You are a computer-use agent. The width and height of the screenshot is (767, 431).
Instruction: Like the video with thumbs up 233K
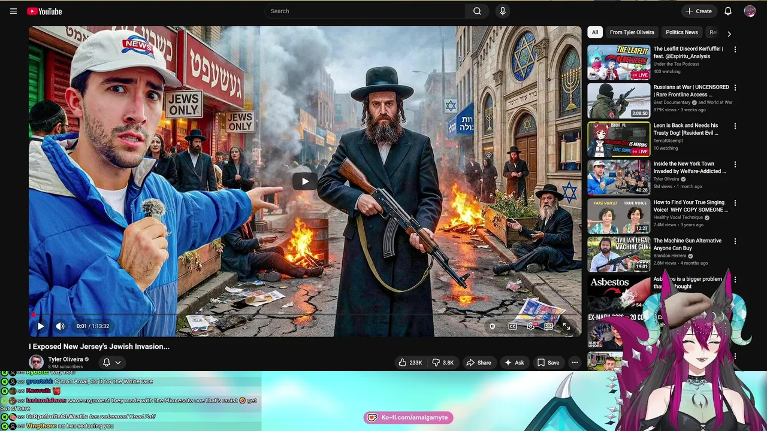click(410, 362)
